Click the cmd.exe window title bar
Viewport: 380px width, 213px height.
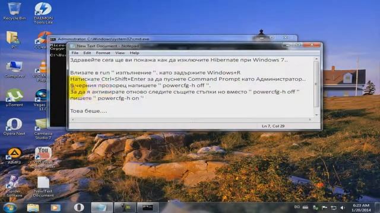pyautogui.click(x=153, y=38)
